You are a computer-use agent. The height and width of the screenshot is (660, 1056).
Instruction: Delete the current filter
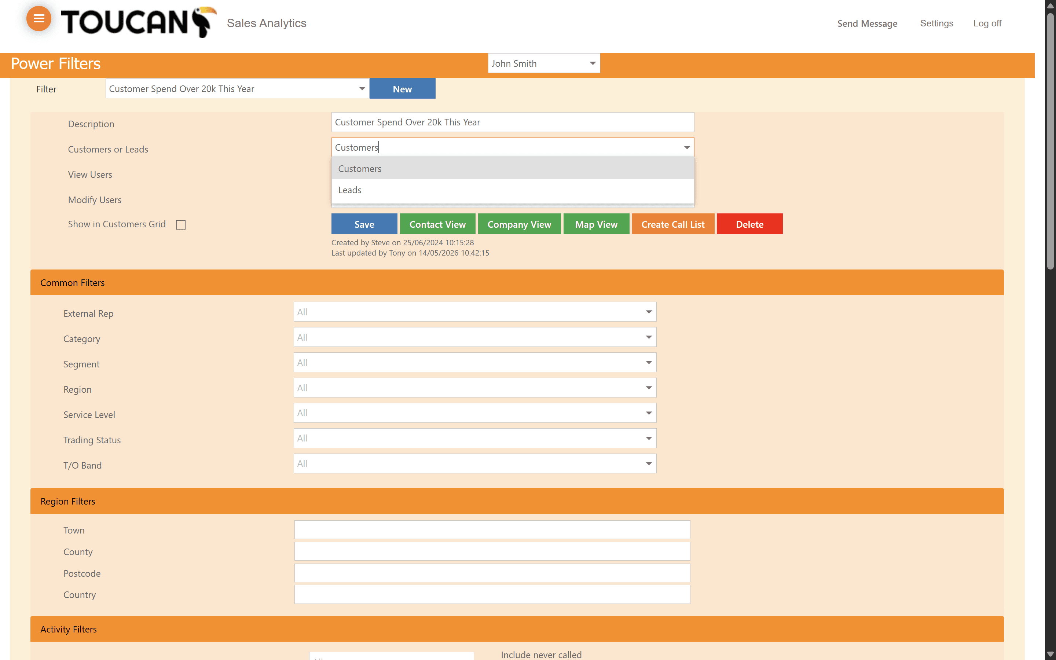click(750, 224)
